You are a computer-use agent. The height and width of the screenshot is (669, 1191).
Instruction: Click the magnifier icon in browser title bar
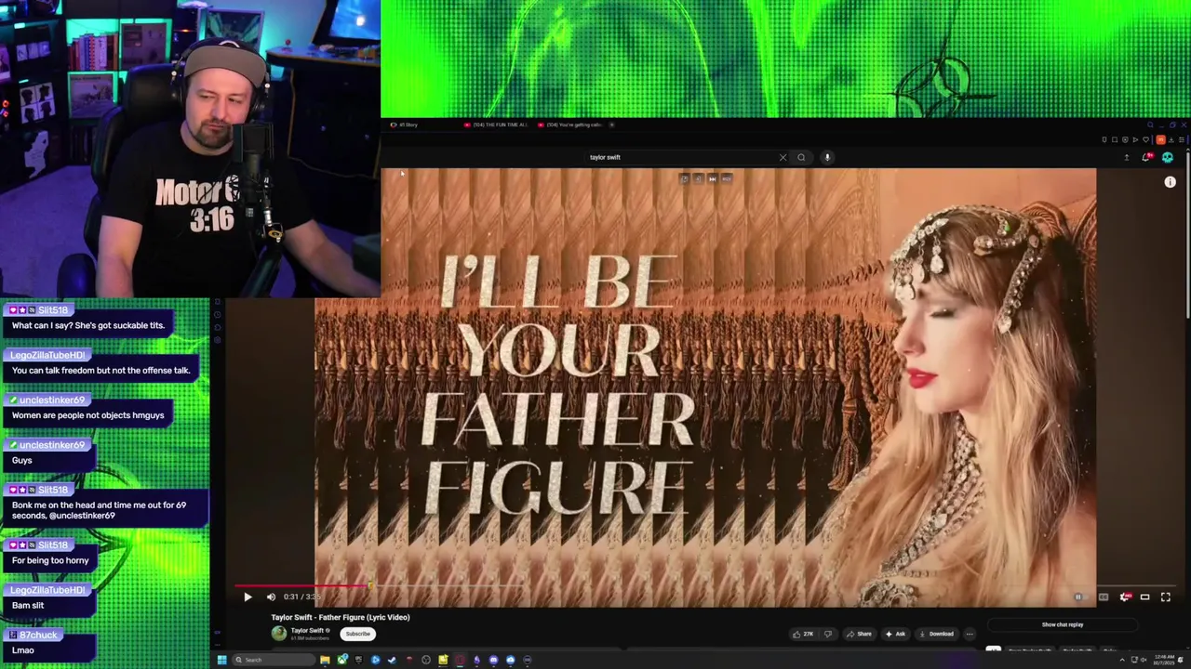coord(1150,125)
